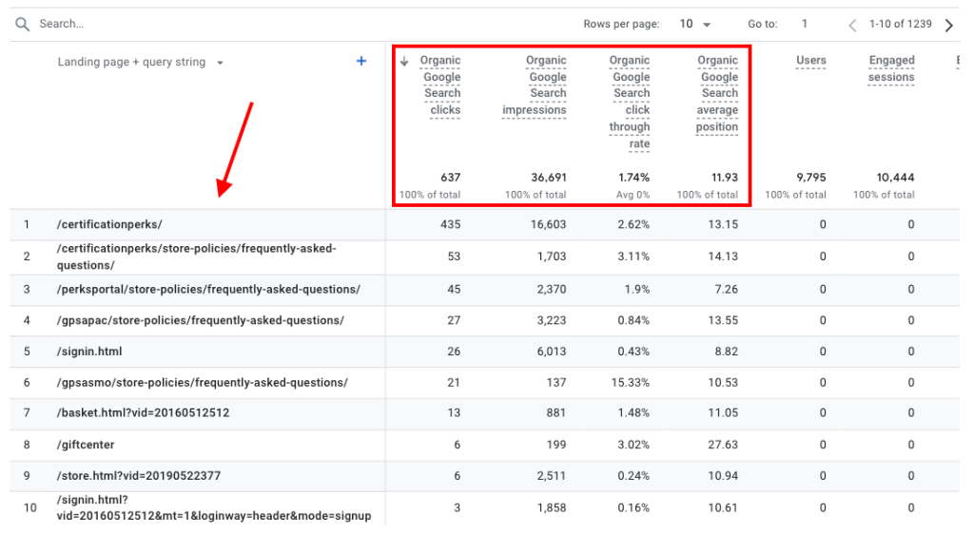
Task: Go to previous page with left chevron
Action: coord(852,25)
